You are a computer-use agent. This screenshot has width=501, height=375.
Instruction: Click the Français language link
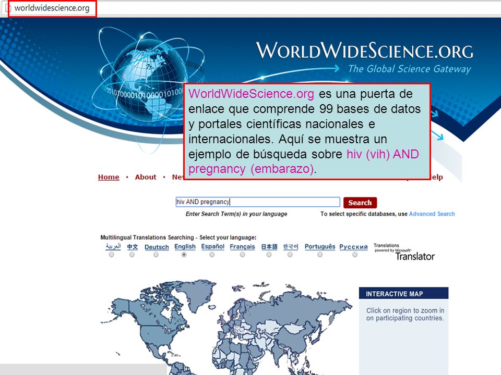[243, 247]
